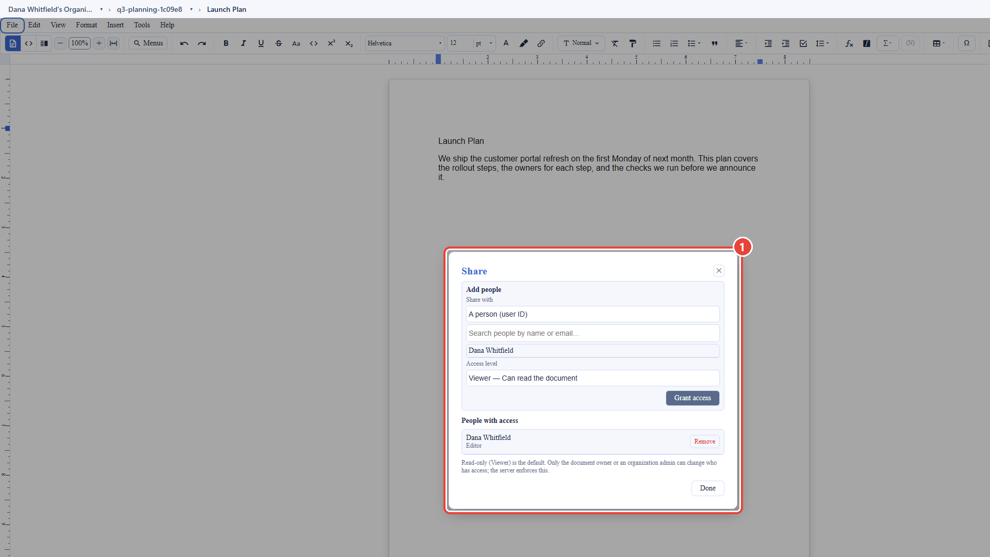Toggle the side panel layout icon
The height and width of the screenshot is (557, 990).
pos(44,43)
